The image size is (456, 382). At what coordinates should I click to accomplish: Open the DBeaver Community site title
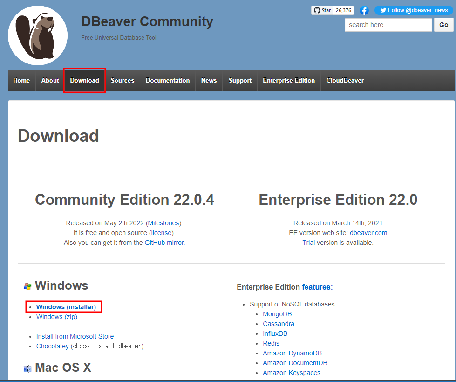[x=147, y=21]
